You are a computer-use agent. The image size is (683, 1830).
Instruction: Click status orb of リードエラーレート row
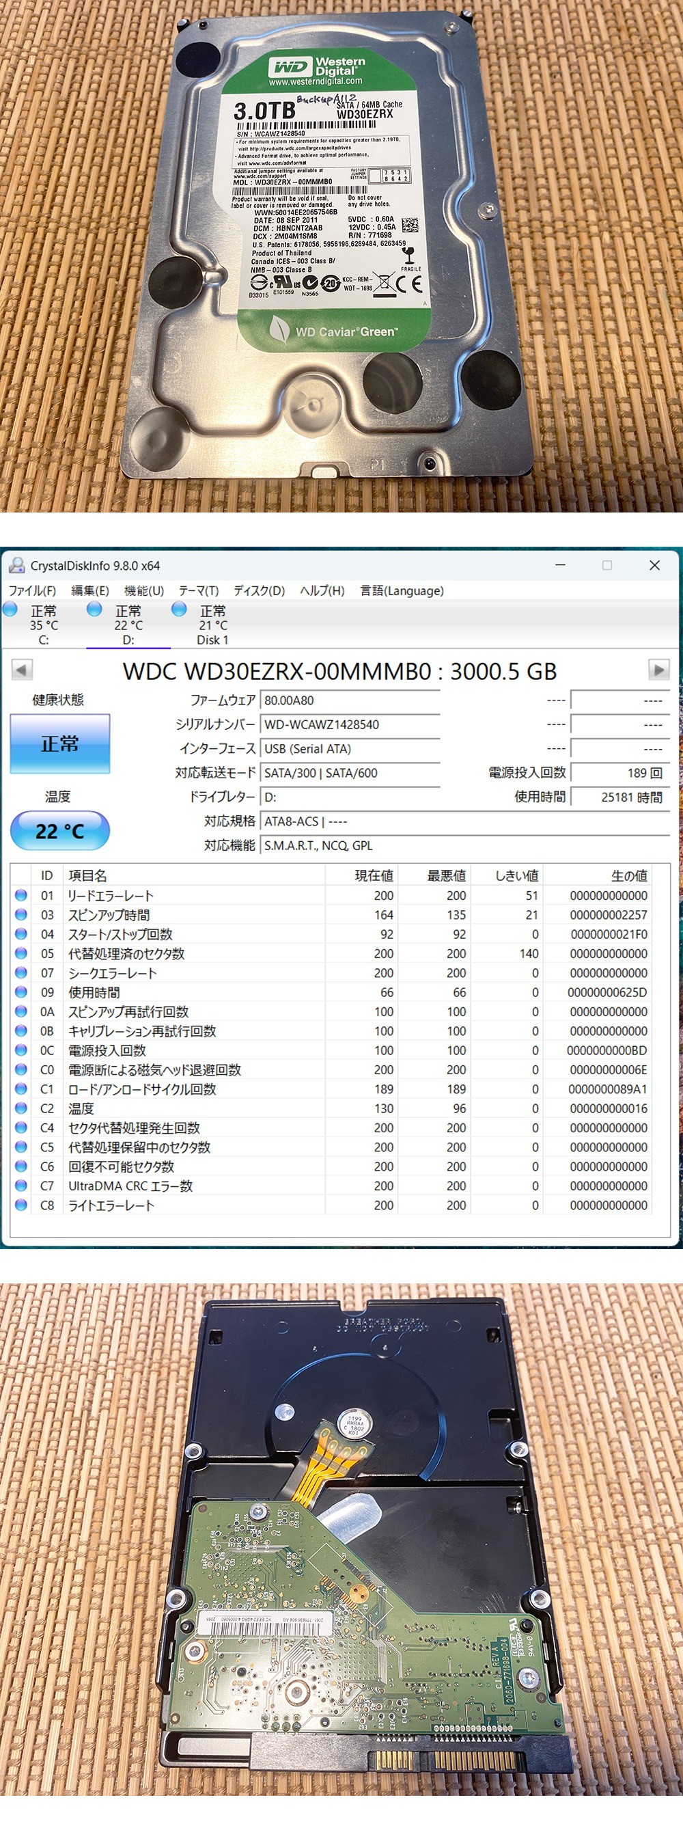[x=21, y=896]
